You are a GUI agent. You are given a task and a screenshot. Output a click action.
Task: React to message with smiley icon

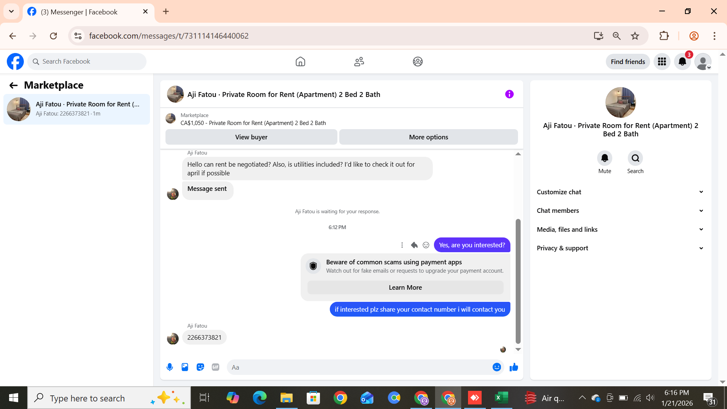coord(426,245)
